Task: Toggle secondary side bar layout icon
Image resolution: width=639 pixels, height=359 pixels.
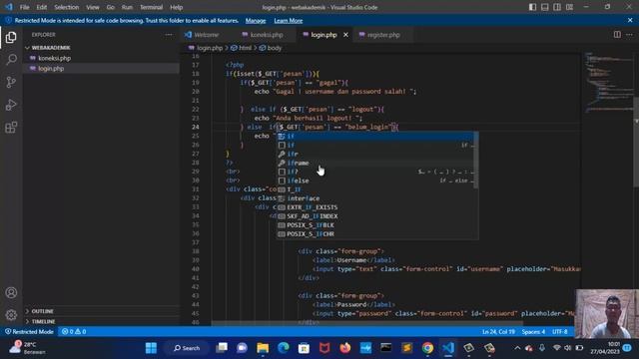Action: point(557,7)
